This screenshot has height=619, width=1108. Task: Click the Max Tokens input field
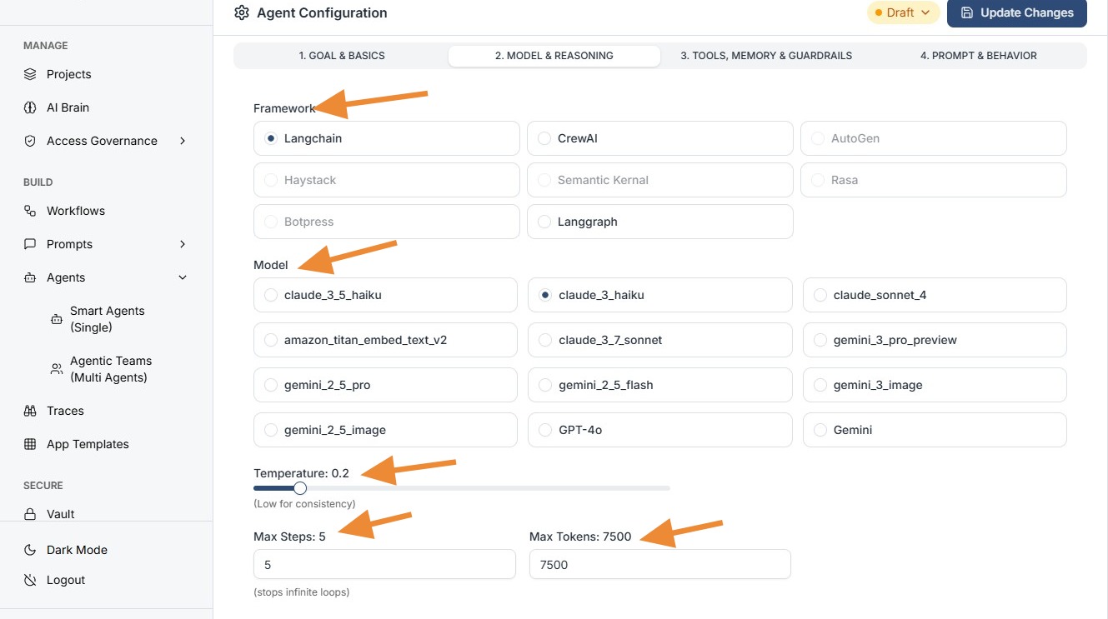(x=659, y=564)
